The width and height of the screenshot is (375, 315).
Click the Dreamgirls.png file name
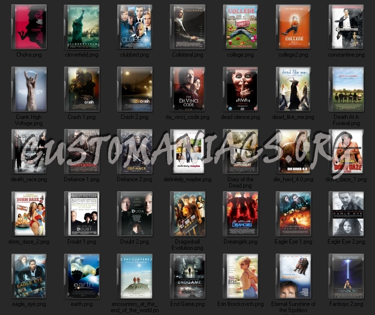240,242
